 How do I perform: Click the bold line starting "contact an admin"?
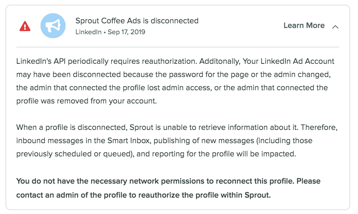click(x=143, y=195)
